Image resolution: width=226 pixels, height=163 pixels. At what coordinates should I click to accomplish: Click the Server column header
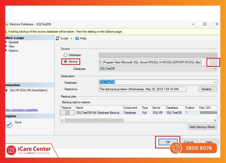point(156,108)
